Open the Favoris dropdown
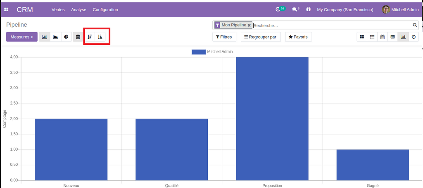The width and height of the screenshot is (423, 188). (x=298, y=37)
